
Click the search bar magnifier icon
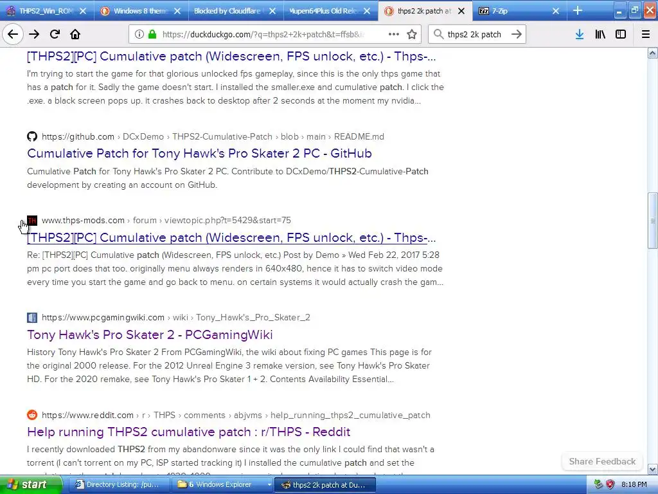(438, 34)
